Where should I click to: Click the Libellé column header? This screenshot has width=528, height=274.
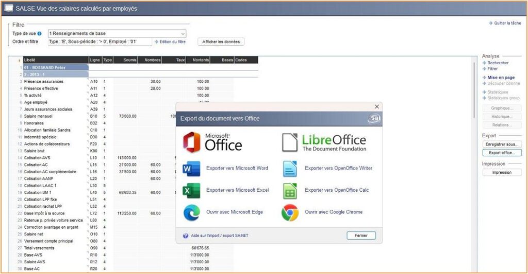pos(56,60)
